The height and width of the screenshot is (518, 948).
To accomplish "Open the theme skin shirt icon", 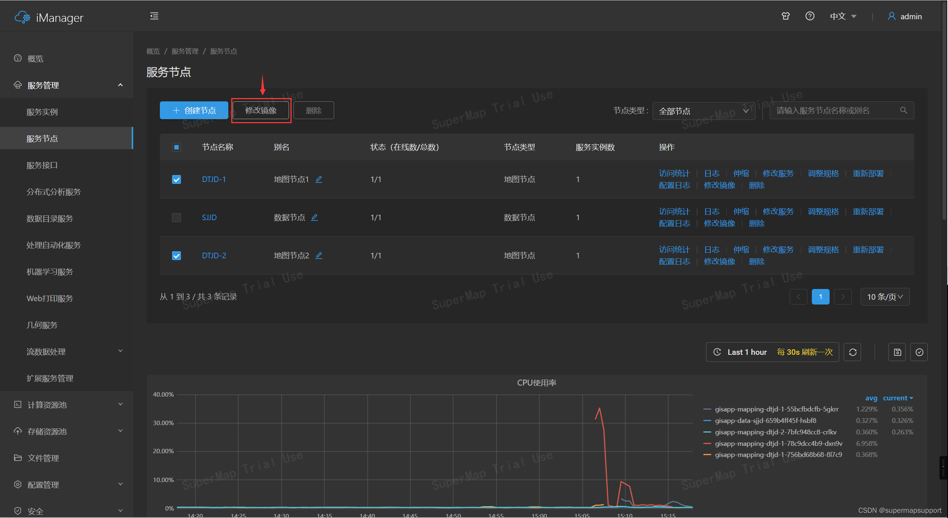I will tap(786, 16).
